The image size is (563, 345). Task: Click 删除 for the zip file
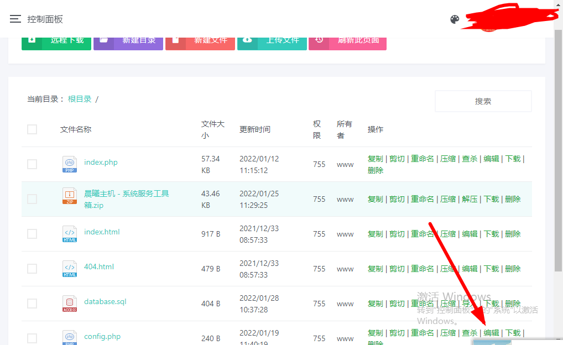(513, 199)
